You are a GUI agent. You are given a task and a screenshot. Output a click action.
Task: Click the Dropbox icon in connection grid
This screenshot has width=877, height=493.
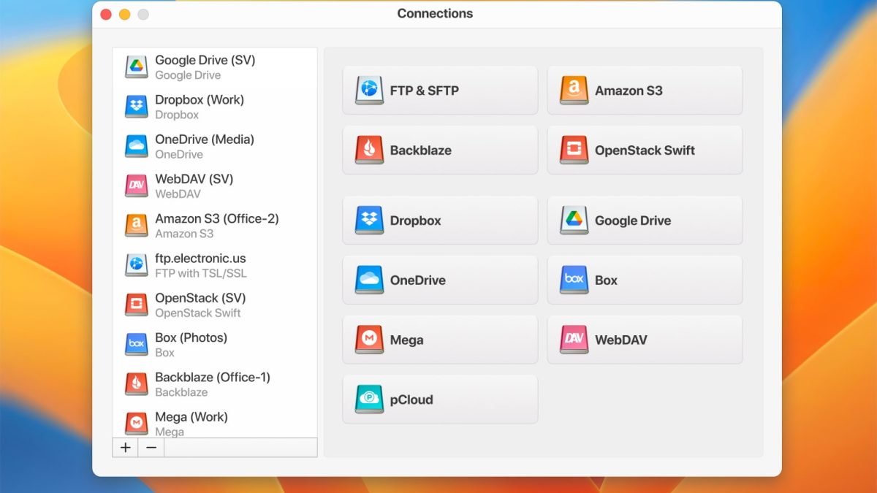coord(369,221)
